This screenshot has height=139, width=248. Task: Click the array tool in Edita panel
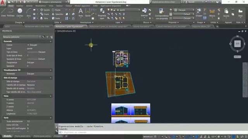coord(67,18)
